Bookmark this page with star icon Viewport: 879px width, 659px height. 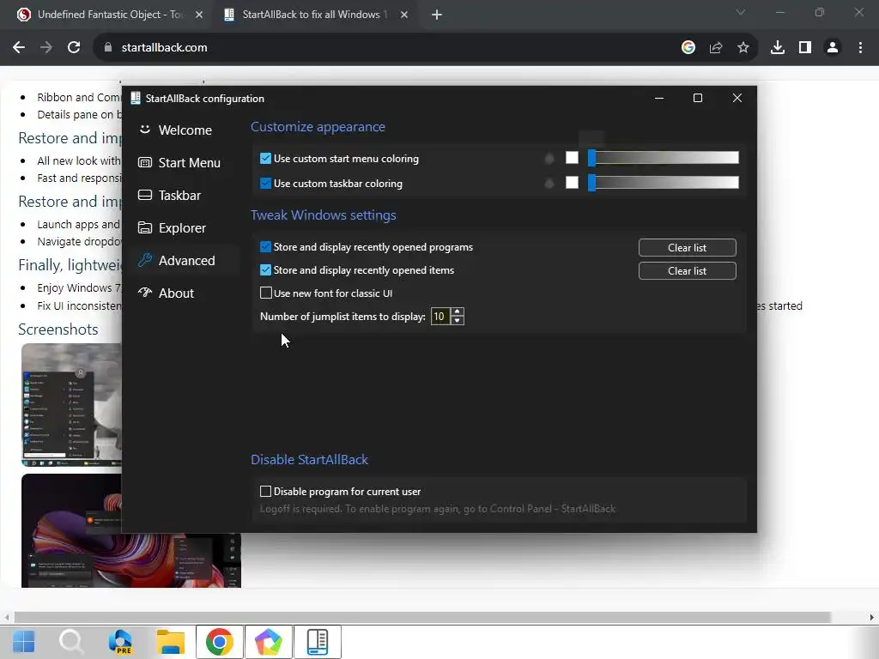tap(743, 48)
